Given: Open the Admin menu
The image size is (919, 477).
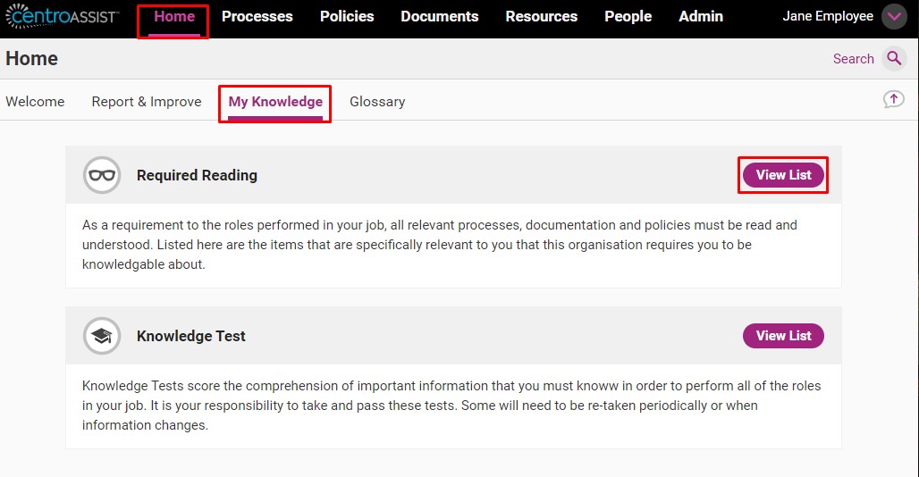Looking at the screenshot, I should pos(701,16).
